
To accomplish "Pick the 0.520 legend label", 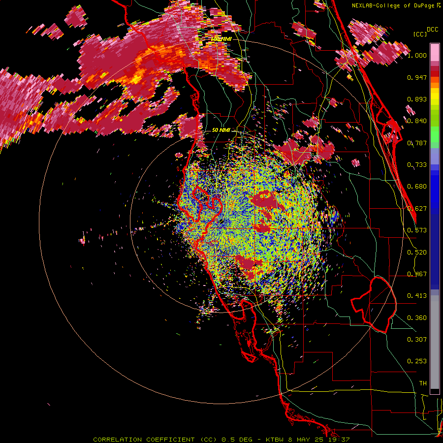I will point(417,253).
